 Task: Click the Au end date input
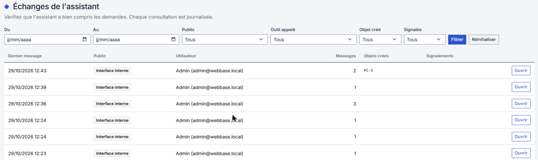click(x=136, y=39)
